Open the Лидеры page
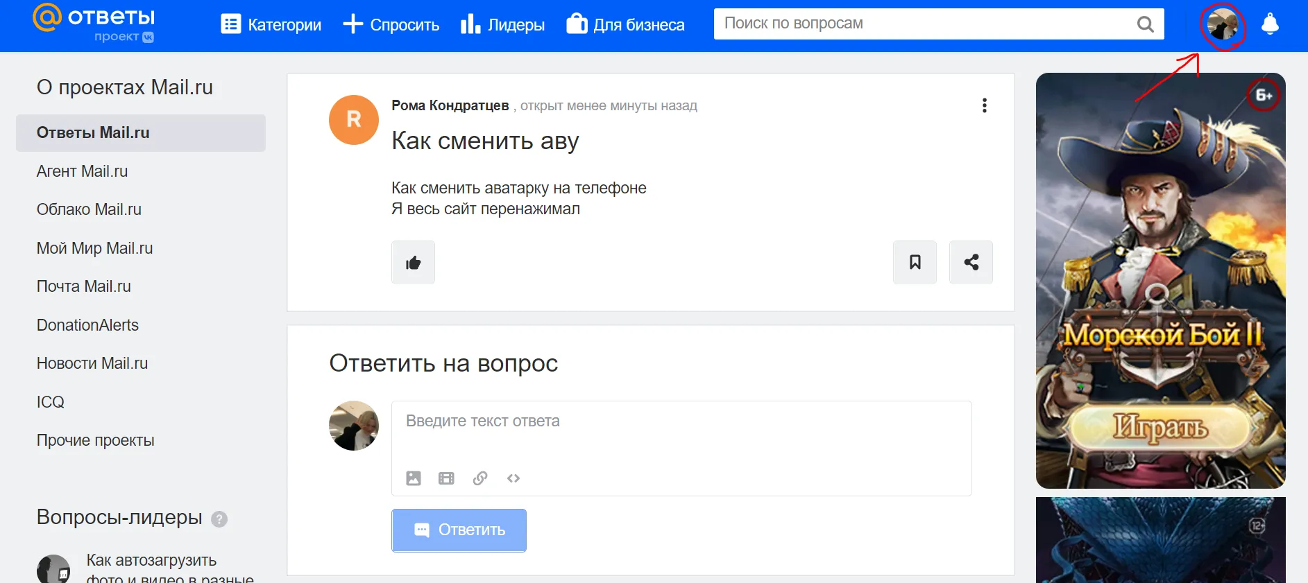This screenshot has height=583, width=1308. pos(503,25)
